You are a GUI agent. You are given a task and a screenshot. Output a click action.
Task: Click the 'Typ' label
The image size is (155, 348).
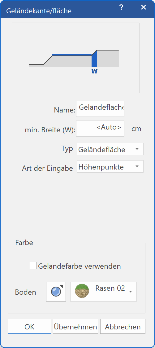tap(67, 149)
